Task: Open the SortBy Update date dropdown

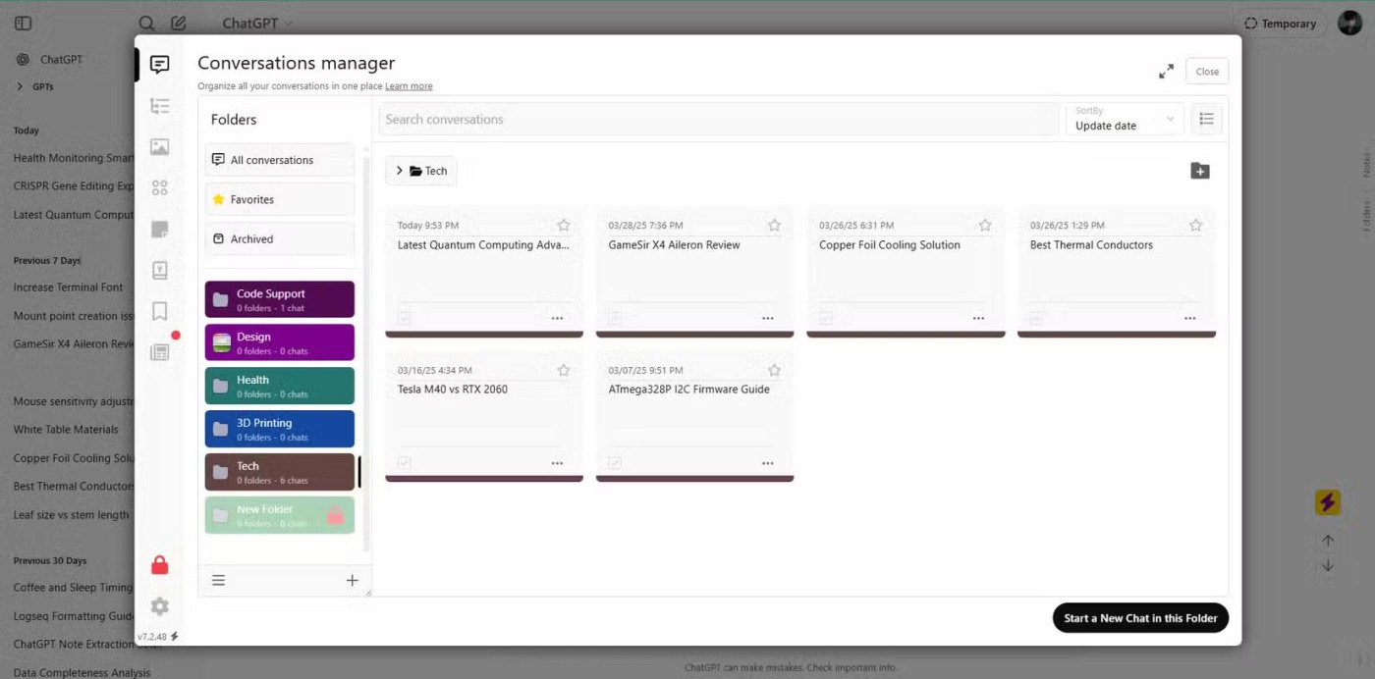Action: point(1124,120)
